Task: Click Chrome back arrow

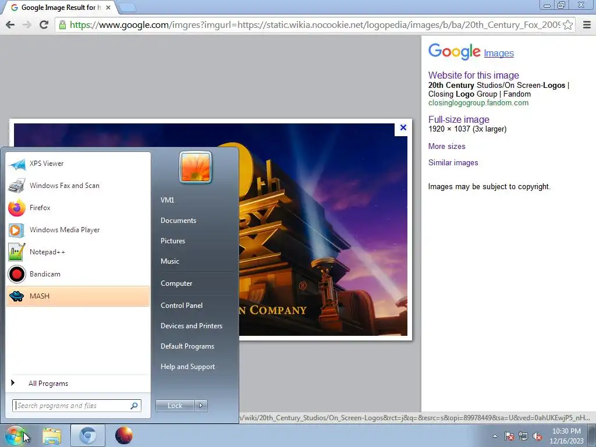Action: pos(10,24)
